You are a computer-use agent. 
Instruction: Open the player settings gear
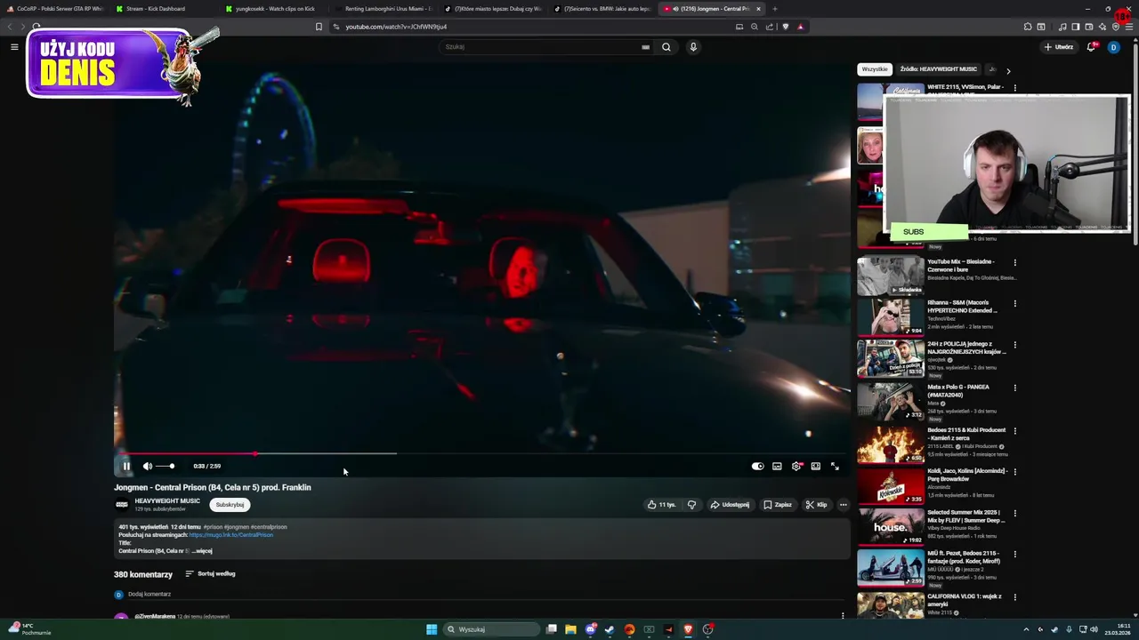coord(796,466)
